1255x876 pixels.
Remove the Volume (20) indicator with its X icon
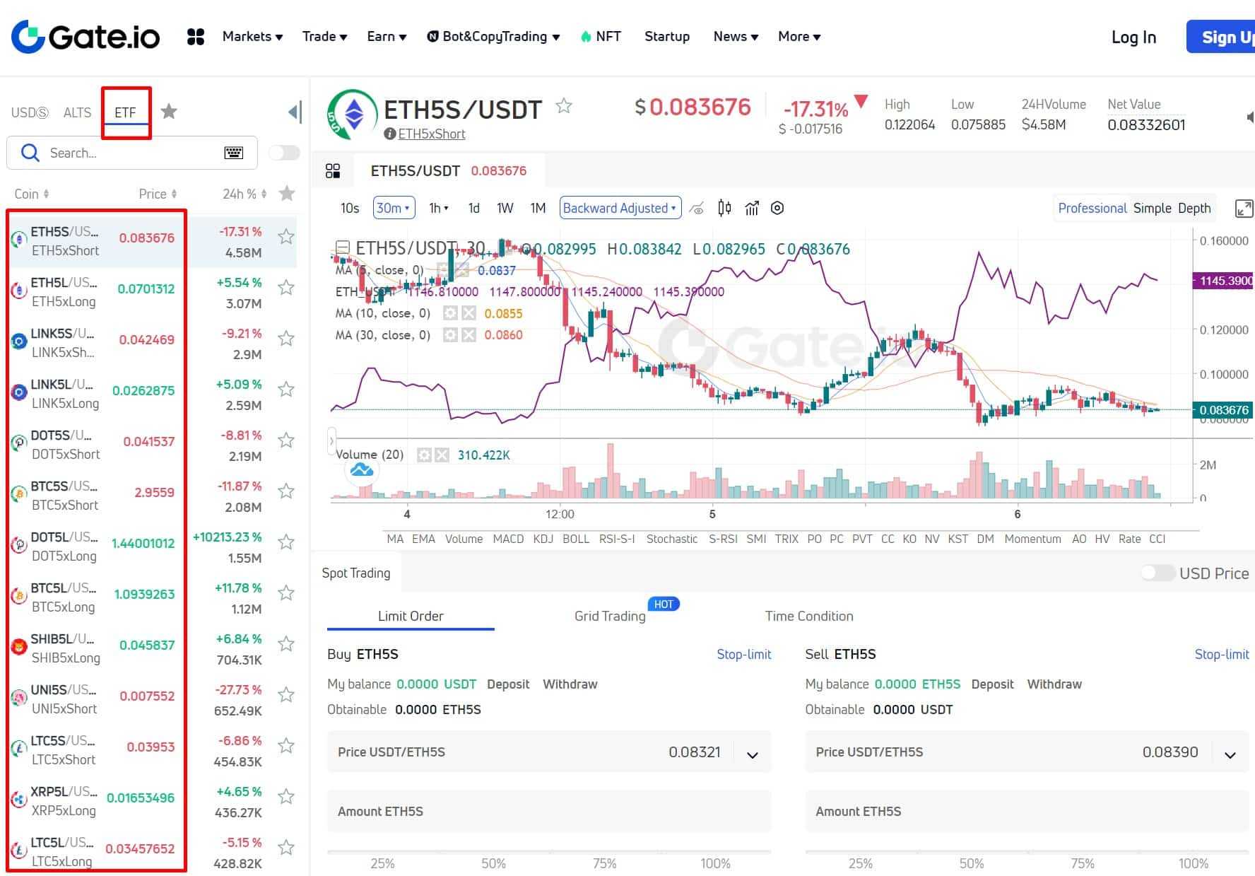click(442, 455)
